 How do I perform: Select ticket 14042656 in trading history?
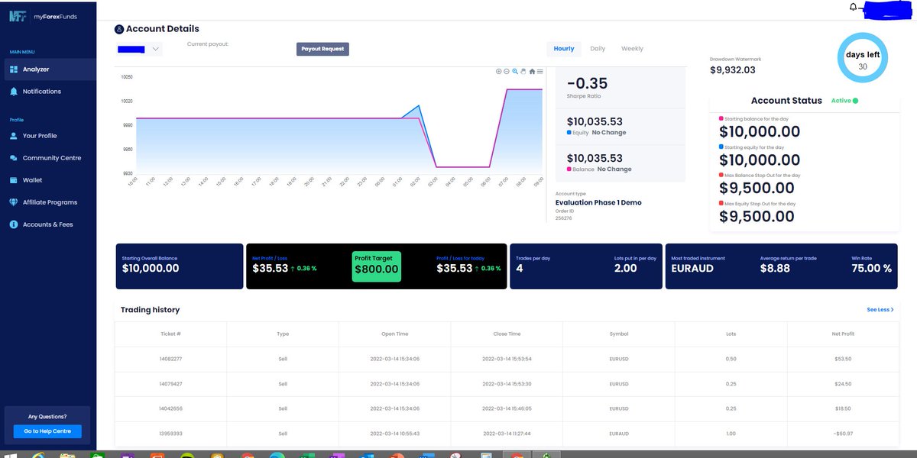(x=170, y=408)
